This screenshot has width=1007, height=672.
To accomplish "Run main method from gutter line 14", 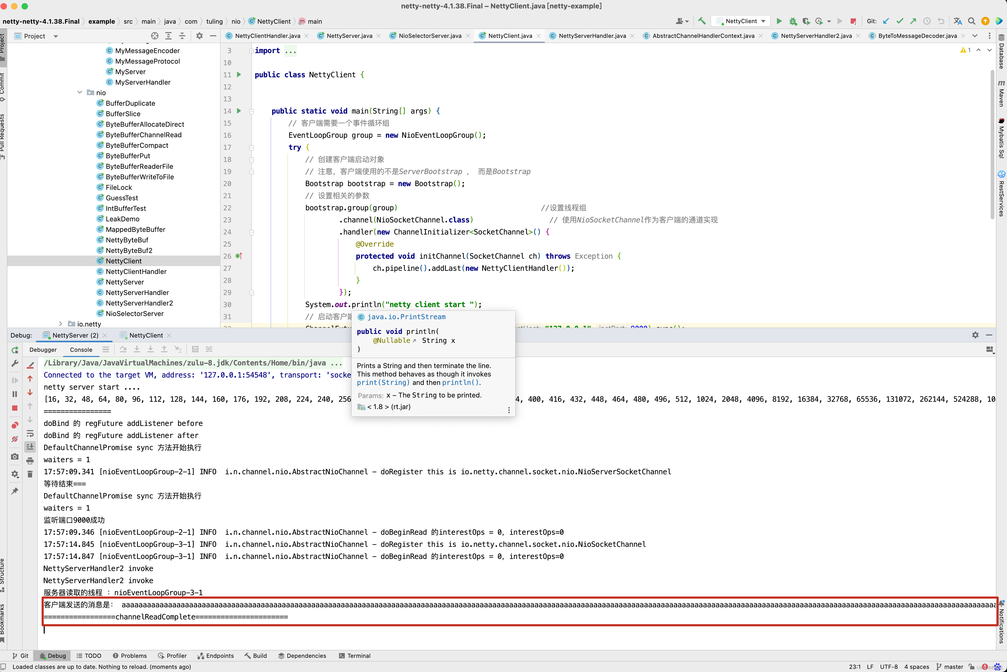I will 239,111.
